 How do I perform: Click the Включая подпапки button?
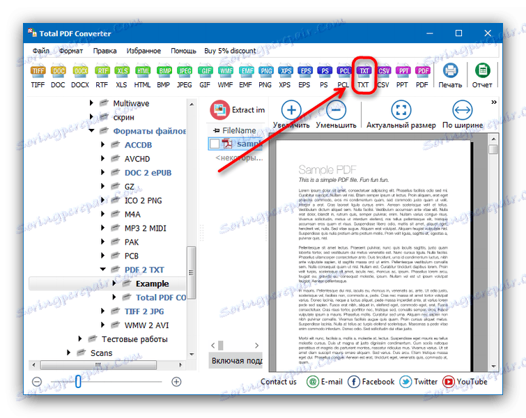coord(235,360)
